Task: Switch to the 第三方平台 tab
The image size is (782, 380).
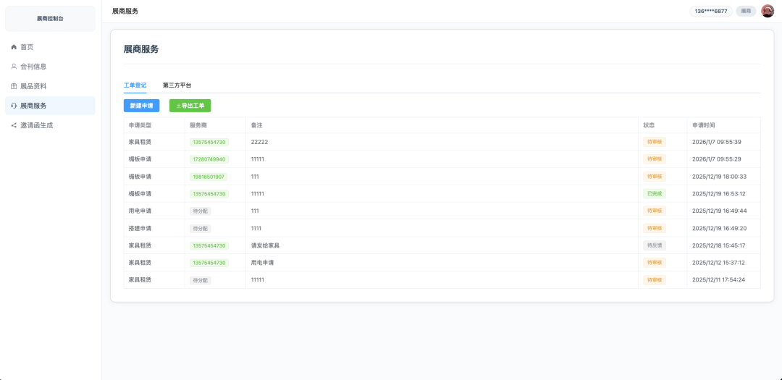Action: point(177,85)
